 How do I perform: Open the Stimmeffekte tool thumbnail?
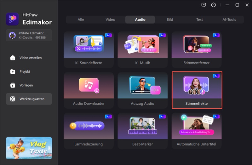tap(197, 85)
